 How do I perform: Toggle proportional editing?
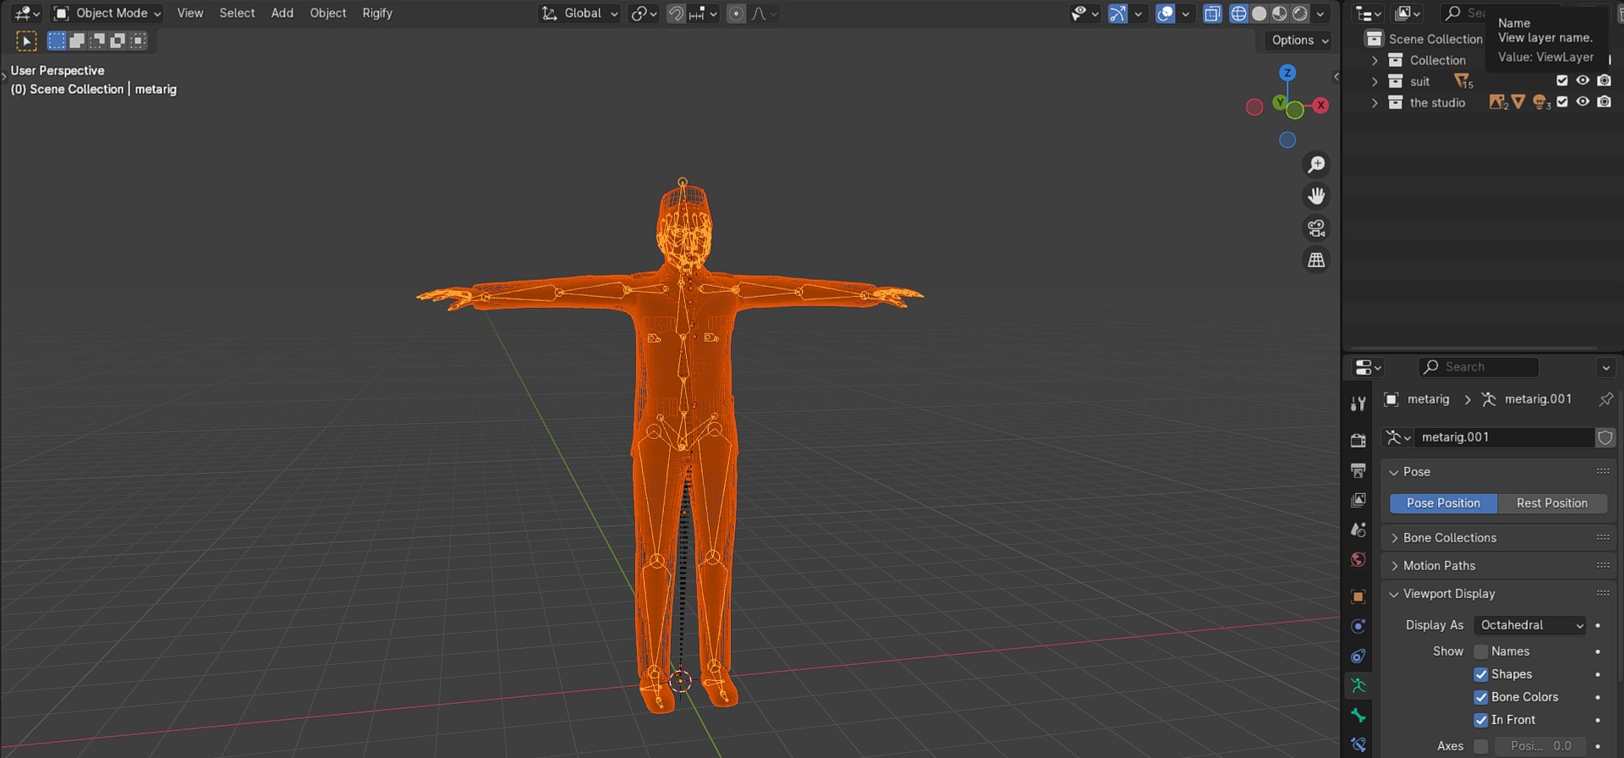coord(736,13)
